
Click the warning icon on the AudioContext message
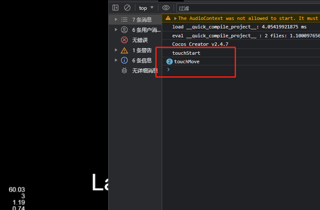pyautogui.click(x=168, y=18)
